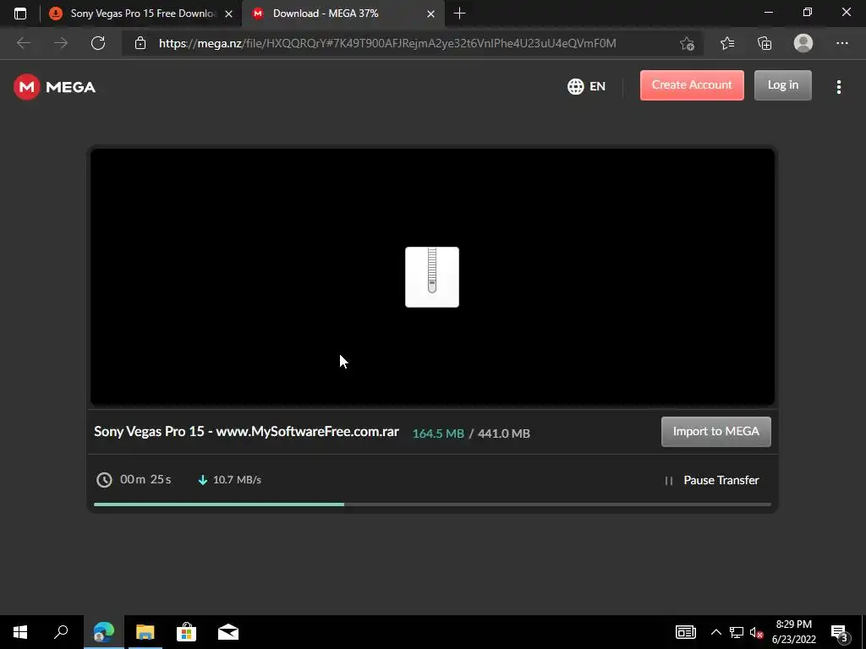The height and width of the screenshot is (649, 866).
Task: Add this page to favorites star
Action: tap(687, 43)
